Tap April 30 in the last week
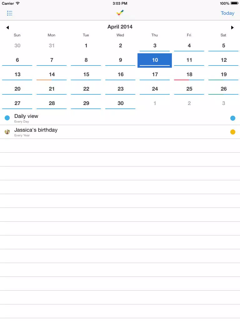240x321 pixels. [120, 103]
